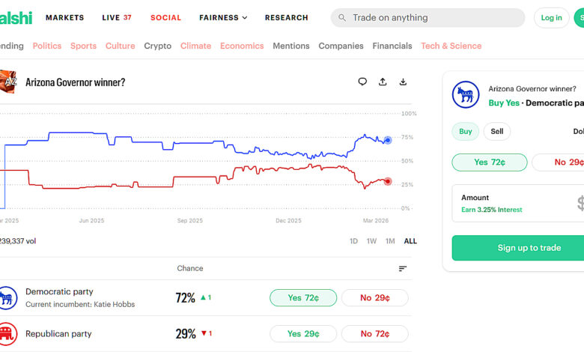Click the sort filter icon beside Chance
The height and width of the screenshot is (352, 584).
click(x=403, y=269)
